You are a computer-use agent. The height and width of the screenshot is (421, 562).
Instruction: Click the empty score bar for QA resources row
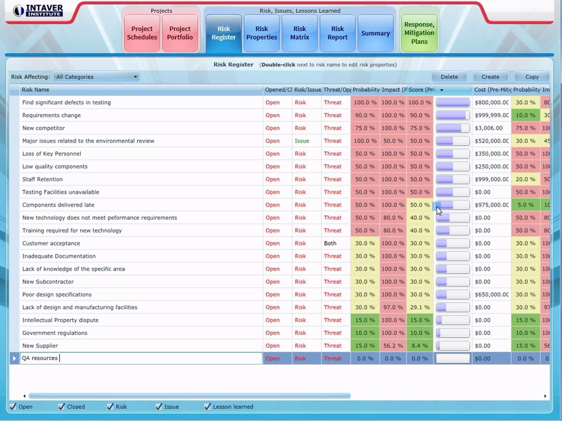click(x=453, y=358)
